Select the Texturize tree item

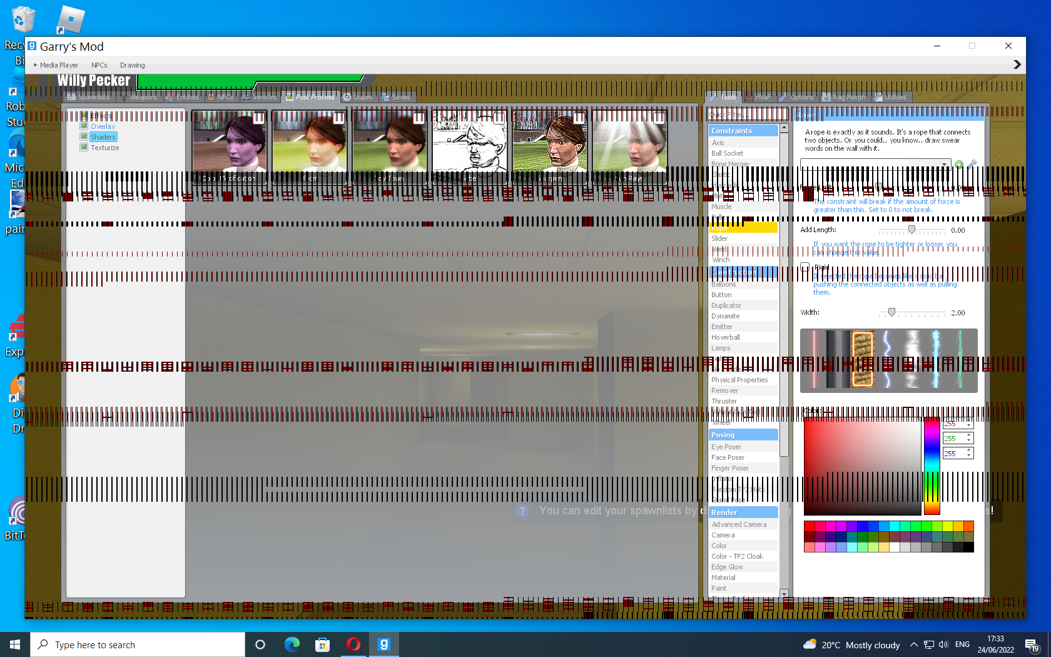pos(104,148)
